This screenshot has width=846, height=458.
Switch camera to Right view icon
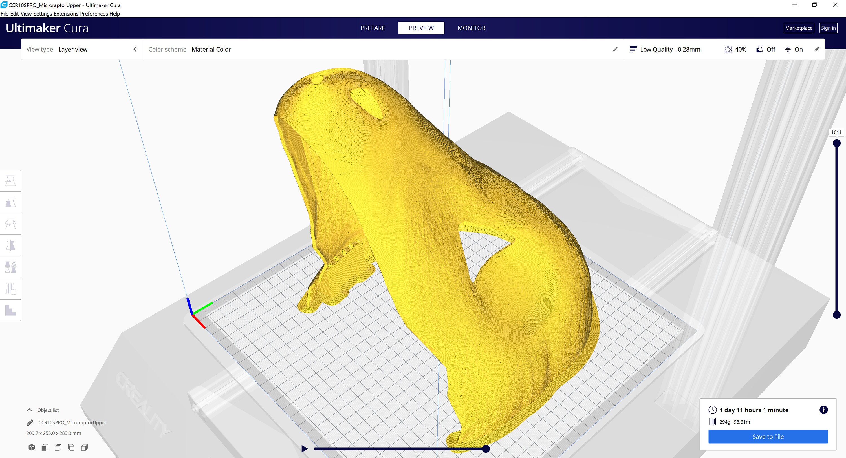tap(84, 447)
